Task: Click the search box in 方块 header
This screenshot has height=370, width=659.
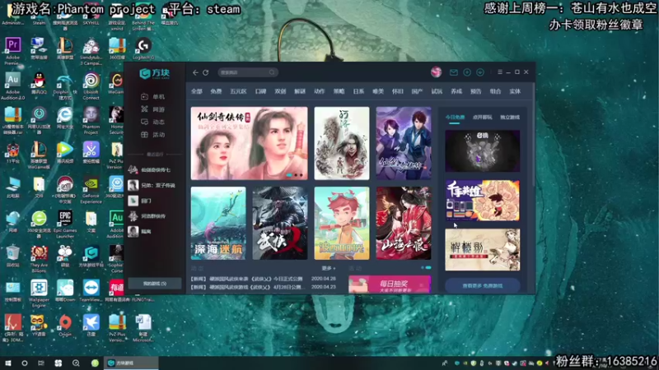Action: click(x=248, y=72)
